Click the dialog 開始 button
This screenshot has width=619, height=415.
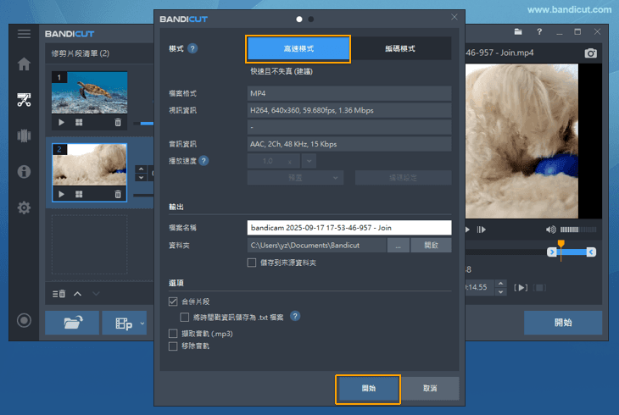pyautogui.click(x=368, y=389)
